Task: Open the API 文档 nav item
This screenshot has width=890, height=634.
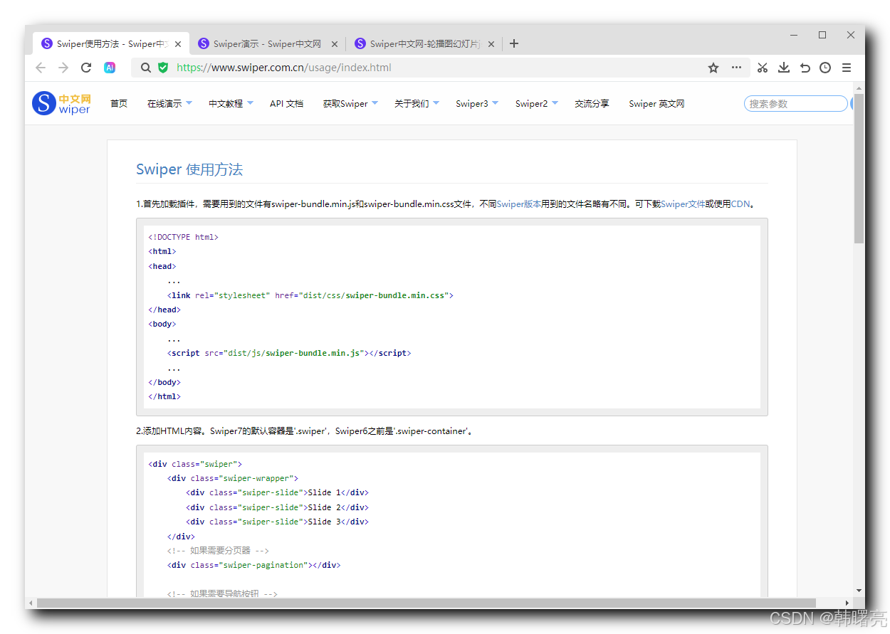Action: pyautogui.click(x=286, y=104)
